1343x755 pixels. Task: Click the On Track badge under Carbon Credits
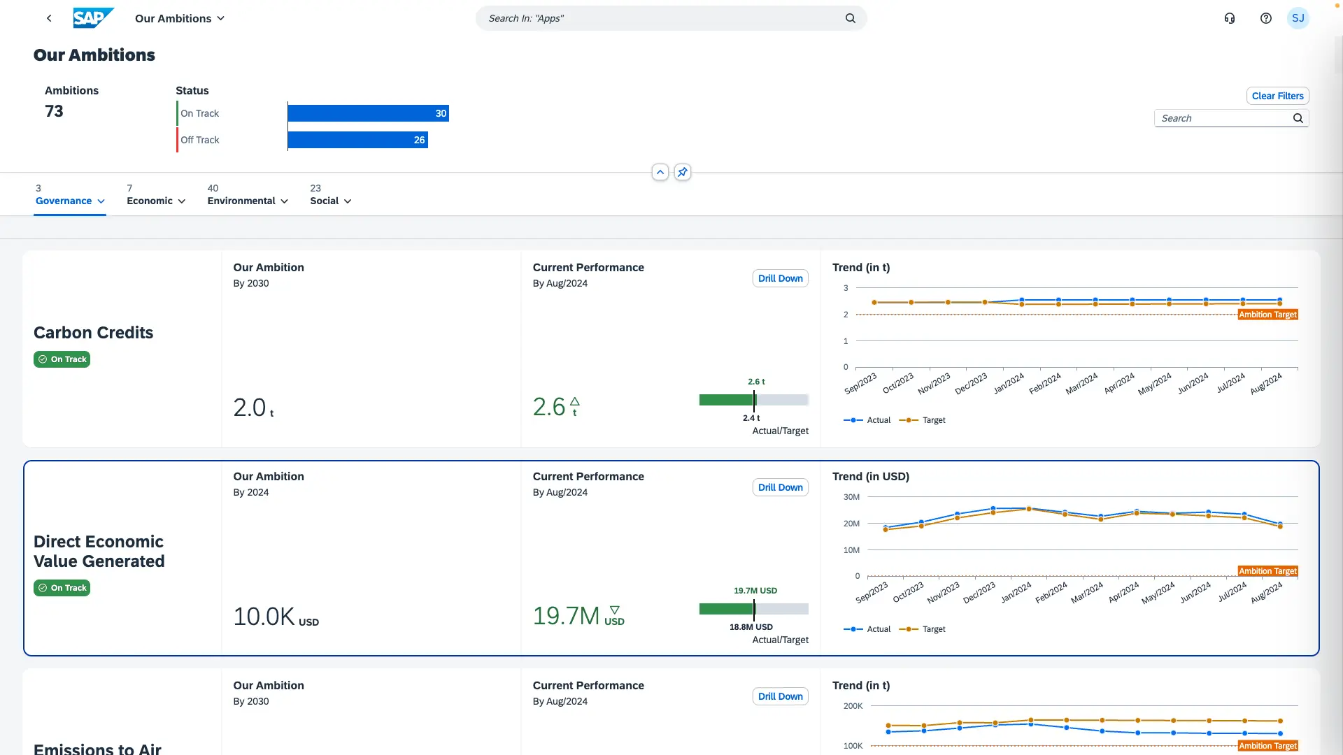tap(62, 359)
